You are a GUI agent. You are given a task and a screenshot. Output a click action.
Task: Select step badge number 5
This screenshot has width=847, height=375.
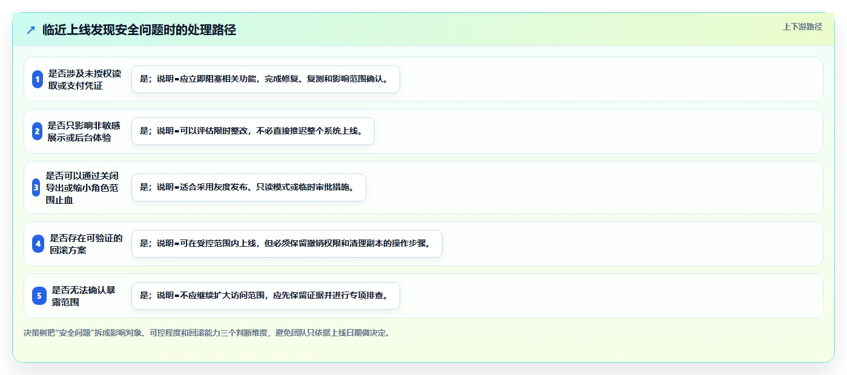tap(39, 296)
